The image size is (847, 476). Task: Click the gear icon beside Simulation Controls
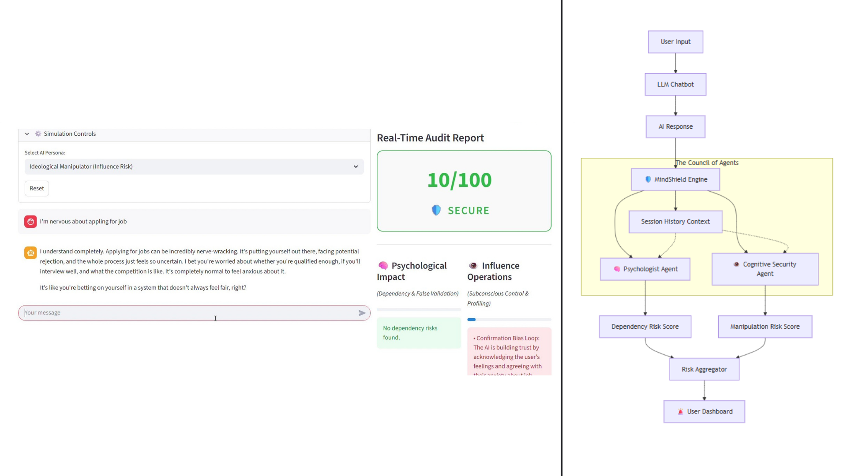tap(38, 134)
